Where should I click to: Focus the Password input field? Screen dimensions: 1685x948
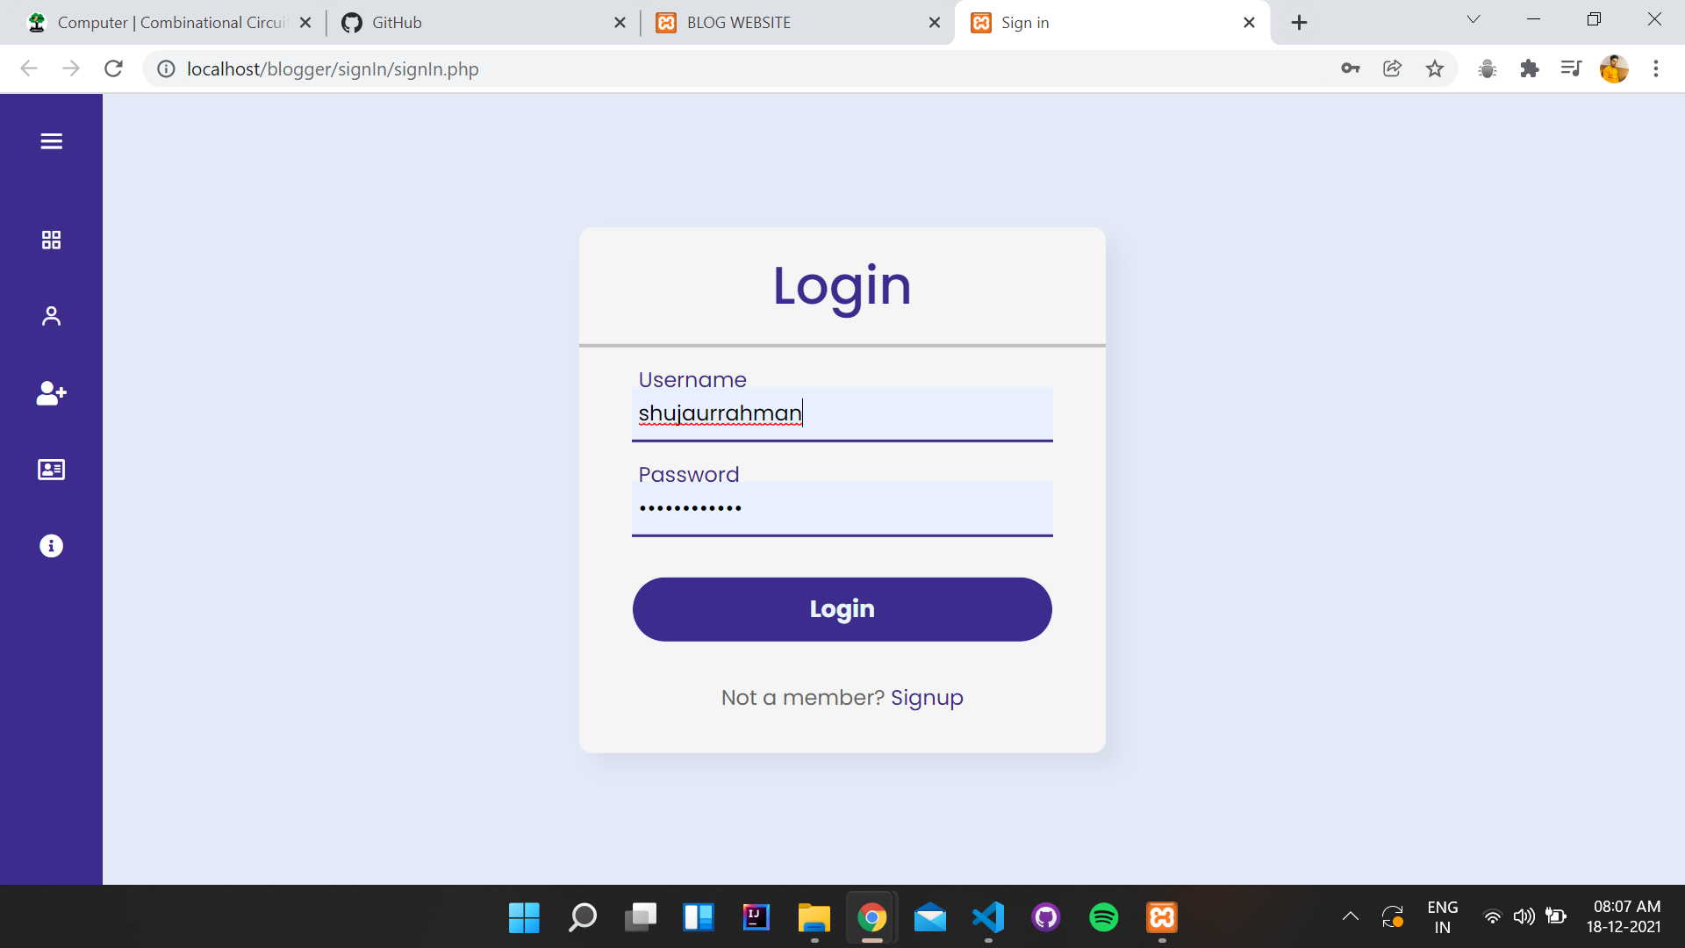[842, 508]
